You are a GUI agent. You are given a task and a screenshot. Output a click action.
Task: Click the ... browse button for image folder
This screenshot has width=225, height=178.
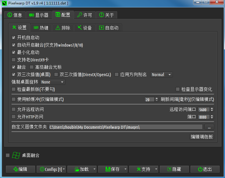(x=209, y=127)
